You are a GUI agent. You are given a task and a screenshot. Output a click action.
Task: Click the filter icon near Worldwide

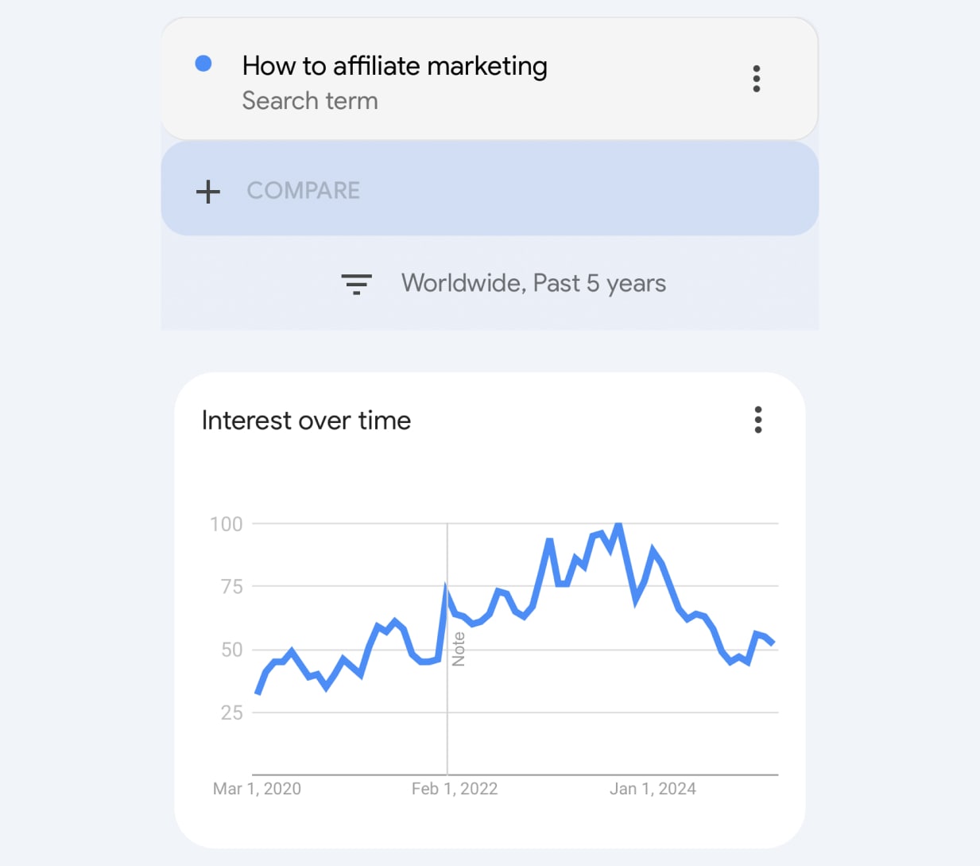click(x=357, y=283)
